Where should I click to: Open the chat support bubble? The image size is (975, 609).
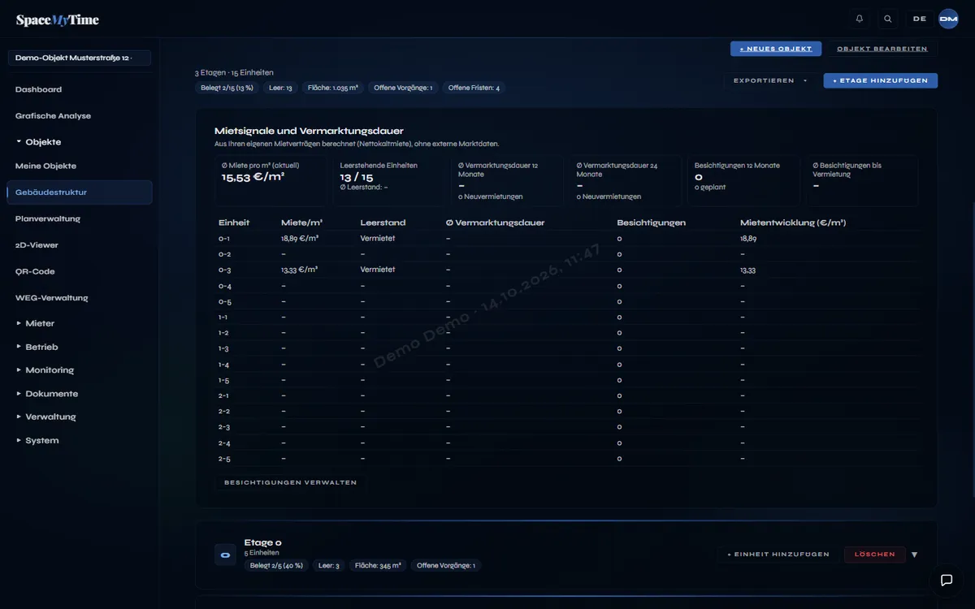(947, 580)
